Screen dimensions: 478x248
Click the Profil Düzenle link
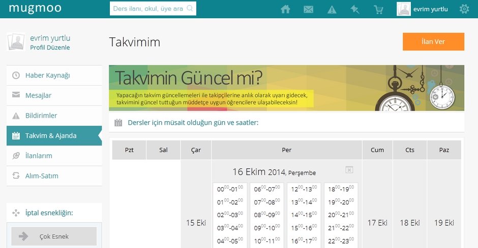[50, 47]
